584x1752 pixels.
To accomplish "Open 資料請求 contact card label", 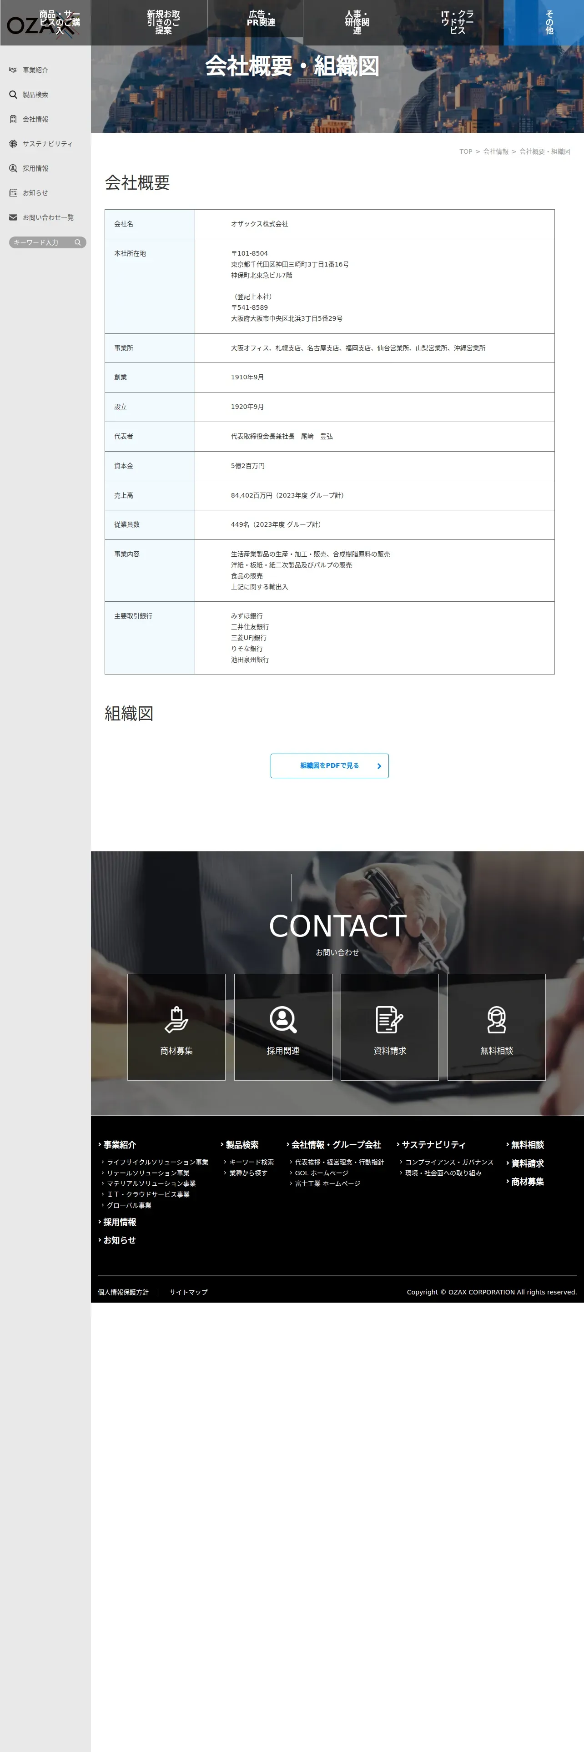I will (389, 1051).
